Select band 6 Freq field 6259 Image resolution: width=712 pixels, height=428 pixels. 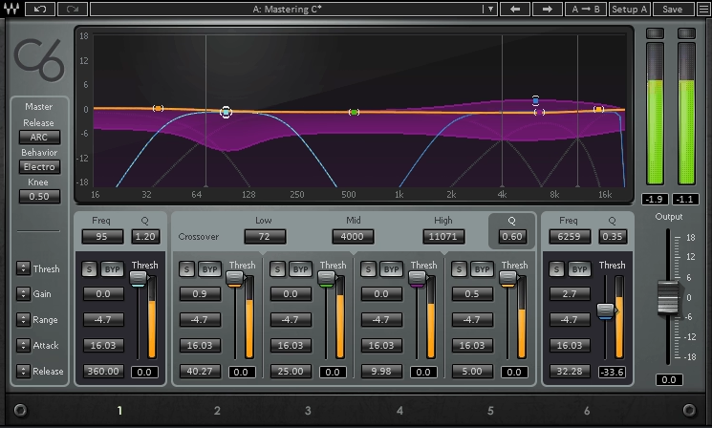570,237
